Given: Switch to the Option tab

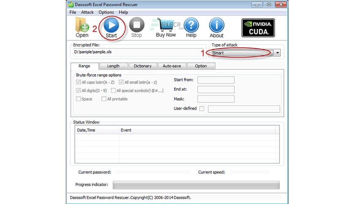Looking at the screenshot, I should tap(201, 66).
